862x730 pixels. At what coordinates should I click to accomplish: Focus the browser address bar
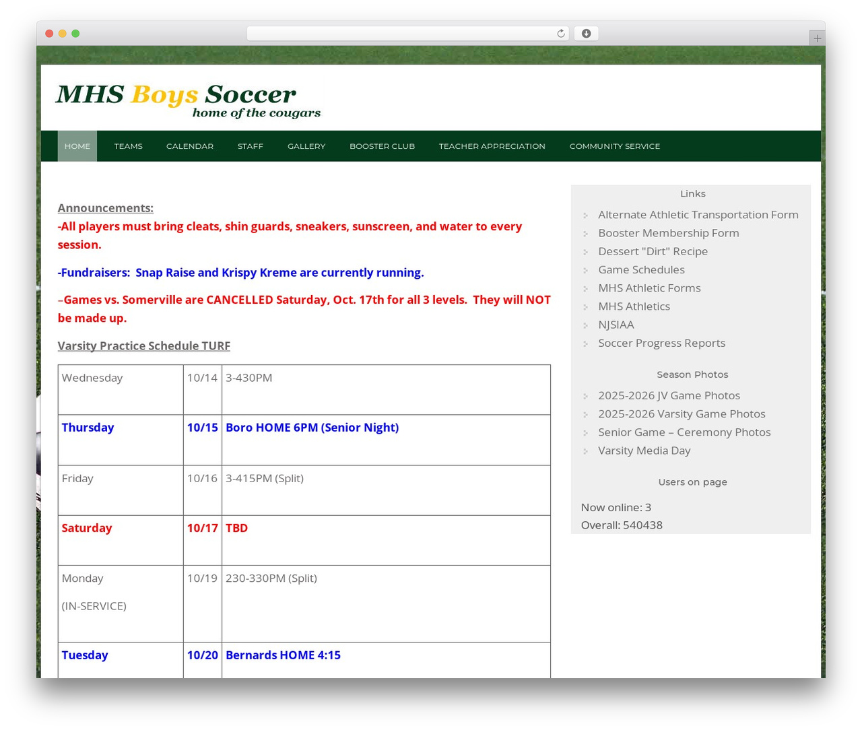pos(407,34)
